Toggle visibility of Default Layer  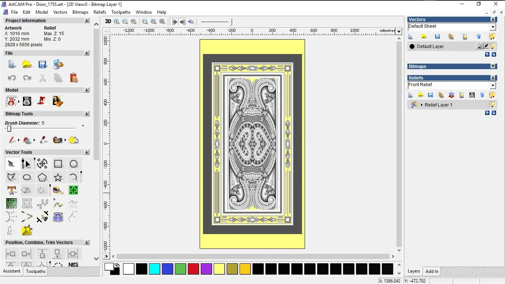(x=492, y=46)
